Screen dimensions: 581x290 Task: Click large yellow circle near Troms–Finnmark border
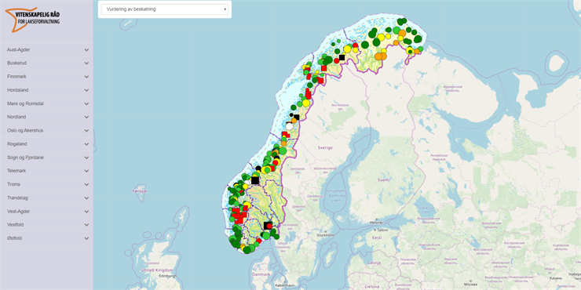click(x=347, y=49)
